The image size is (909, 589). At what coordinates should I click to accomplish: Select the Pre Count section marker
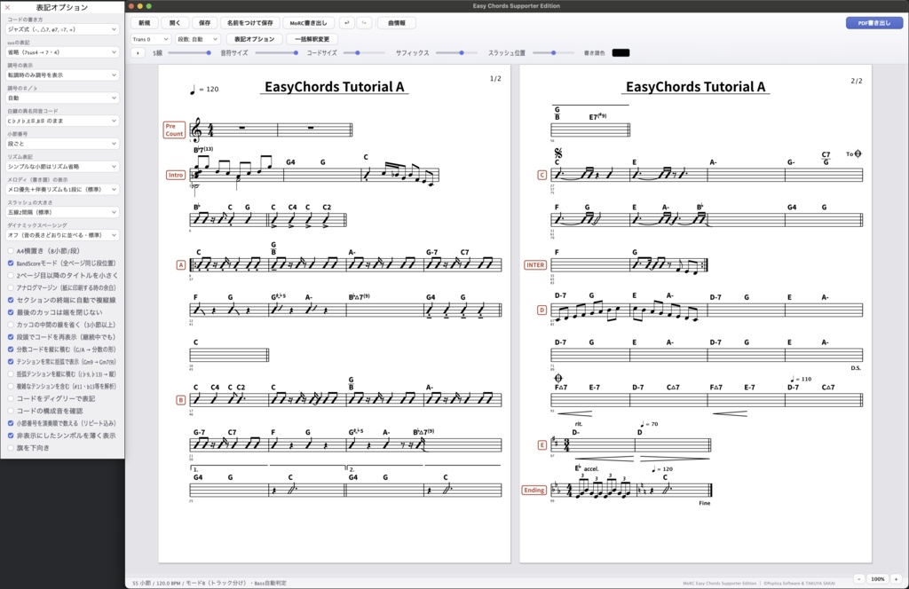click(174, 130)
